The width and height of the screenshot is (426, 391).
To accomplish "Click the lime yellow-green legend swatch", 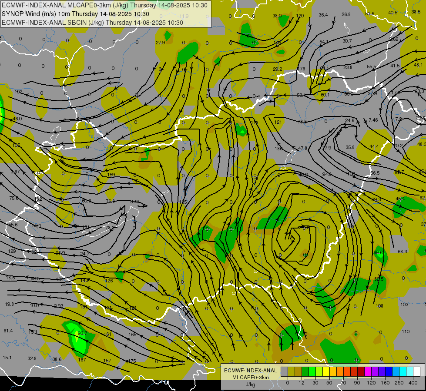I will [x=319, y=371].
